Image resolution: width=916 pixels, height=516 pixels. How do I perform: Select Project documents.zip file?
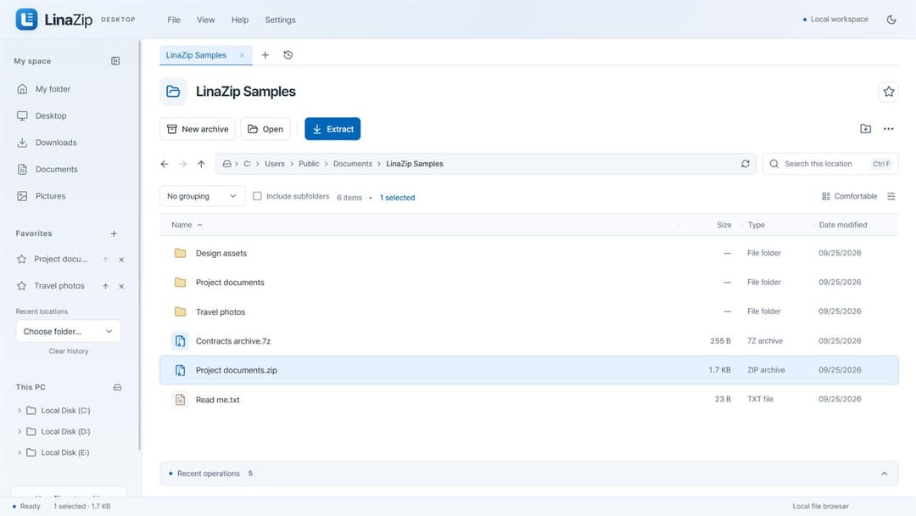pos(528,370)
